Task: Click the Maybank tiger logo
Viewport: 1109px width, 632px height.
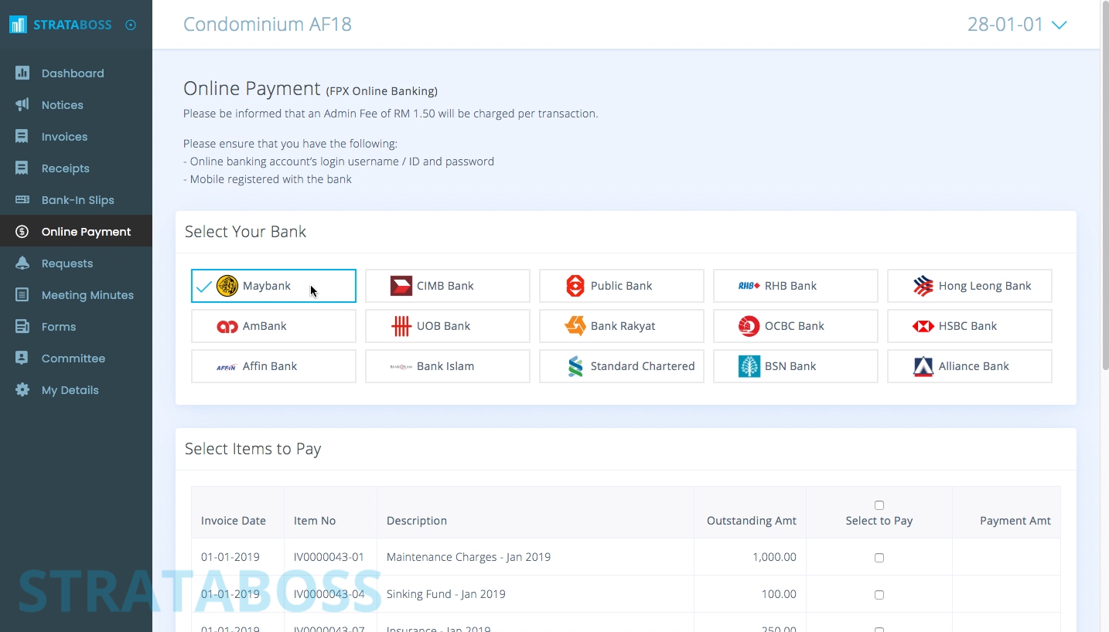Action: pos(227,286)
